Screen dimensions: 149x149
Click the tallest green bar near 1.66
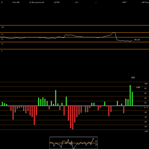[x=130, y=95]
